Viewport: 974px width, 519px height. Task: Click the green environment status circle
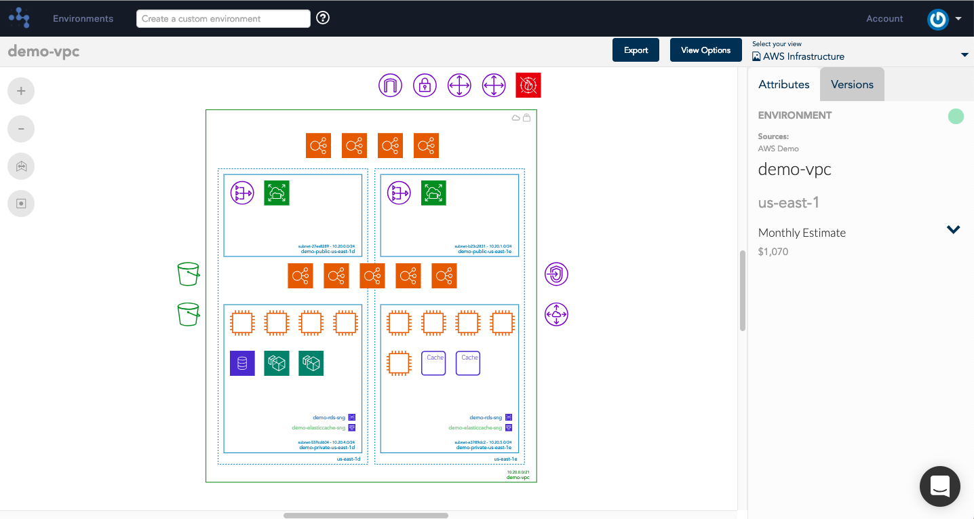(x=956, y=116)
